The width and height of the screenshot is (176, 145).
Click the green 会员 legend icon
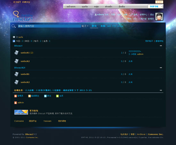coord(57,96)
